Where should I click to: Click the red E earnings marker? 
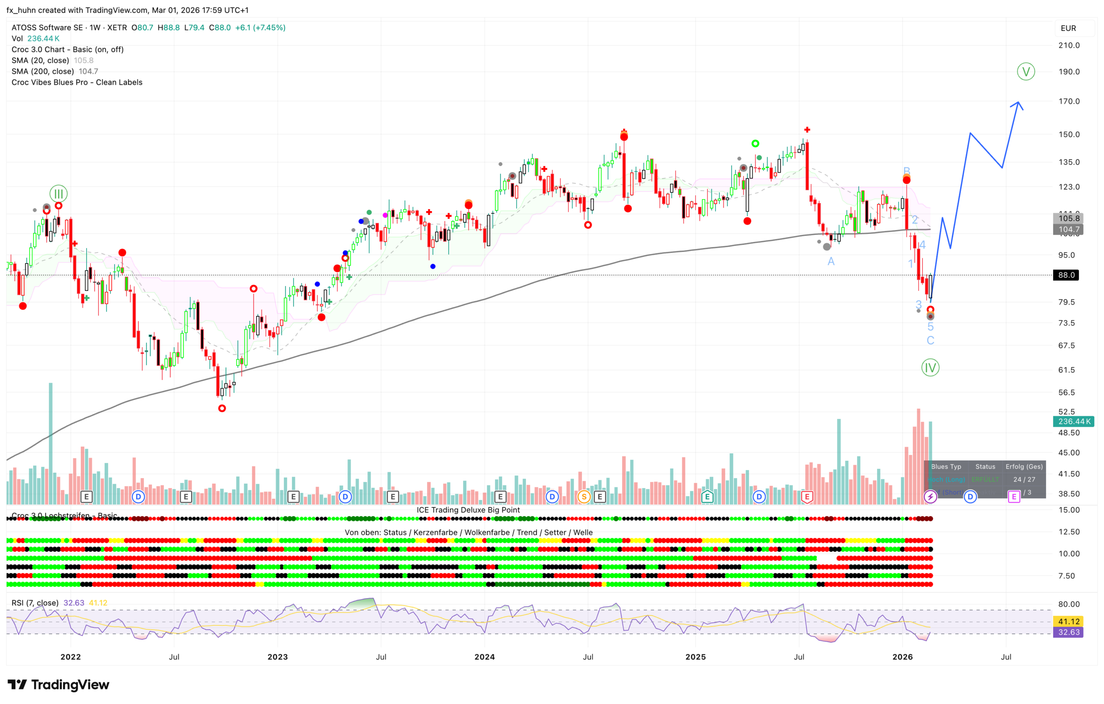(x=807, y=497)
